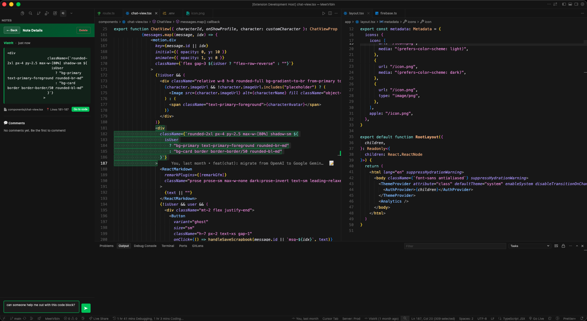Run chat-view.tsx with the play icon
Image resolution: width=587 pixels, height=321 pixels.
click(x=324, y=13)
